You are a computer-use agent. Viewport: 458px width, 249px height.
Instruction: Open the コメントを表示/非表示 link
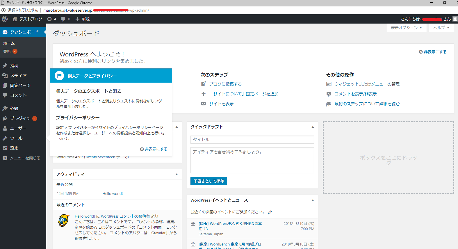tap(356, 94)
